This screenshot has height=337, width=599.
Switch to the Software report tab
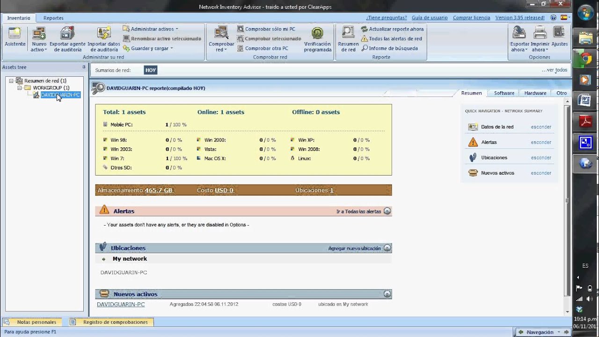pyautogui.click(x=504, y=93)
